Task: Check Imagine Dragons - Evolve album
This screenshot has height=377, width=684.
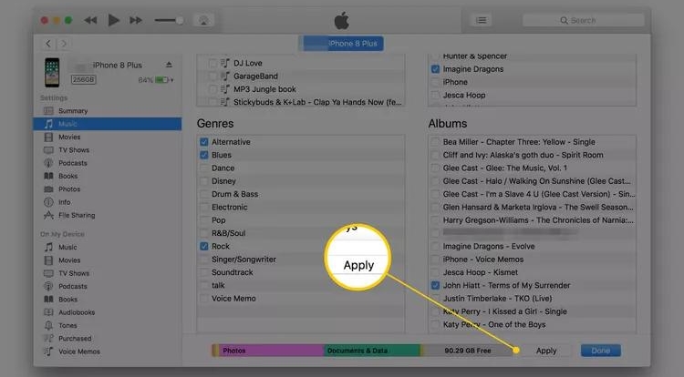Action: (x=435, y=247)
